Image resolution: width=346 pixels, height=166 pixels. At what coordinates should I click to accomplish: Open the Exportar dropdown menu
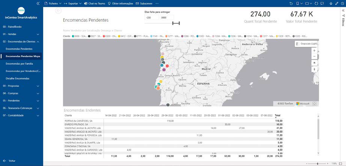pyautogui.click(x=73, y=3)
